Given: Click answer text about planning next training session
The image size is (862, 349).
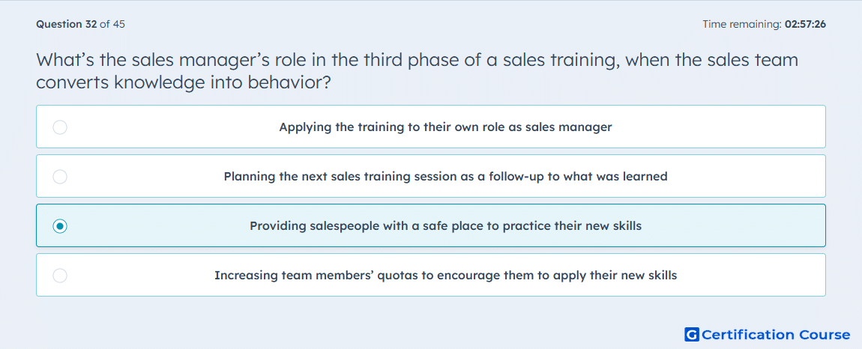Looking at the screenshot, I should pyautogui.click(x=445, y=177).
